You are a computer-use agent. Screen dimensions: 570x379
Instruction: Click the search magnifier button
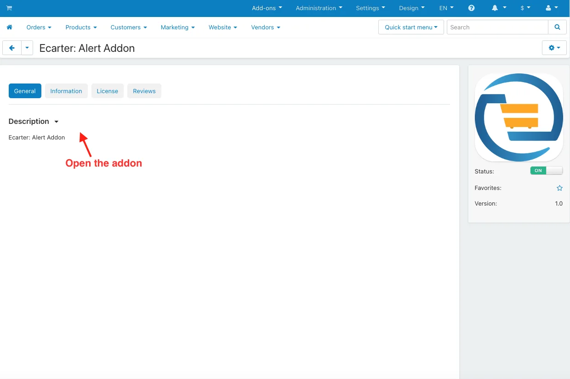click(x=557, y=28)
